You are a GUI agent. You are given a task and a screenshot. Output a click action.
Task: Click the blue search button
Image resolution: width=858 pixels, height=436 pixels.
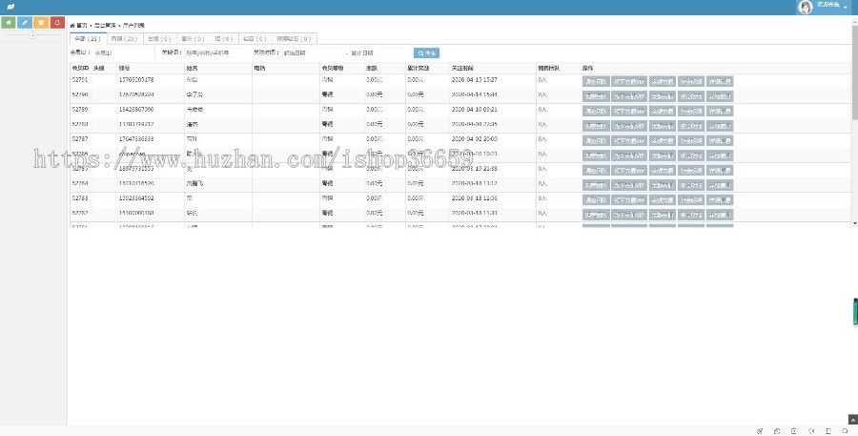[x=427, y=53]
